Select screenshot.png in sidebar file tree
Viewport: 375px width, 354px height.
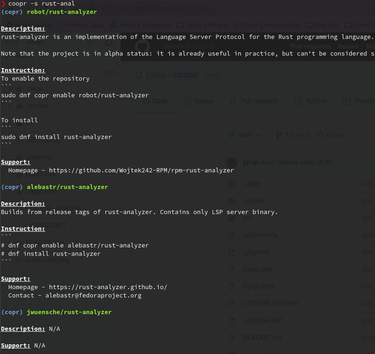(47, 260)
